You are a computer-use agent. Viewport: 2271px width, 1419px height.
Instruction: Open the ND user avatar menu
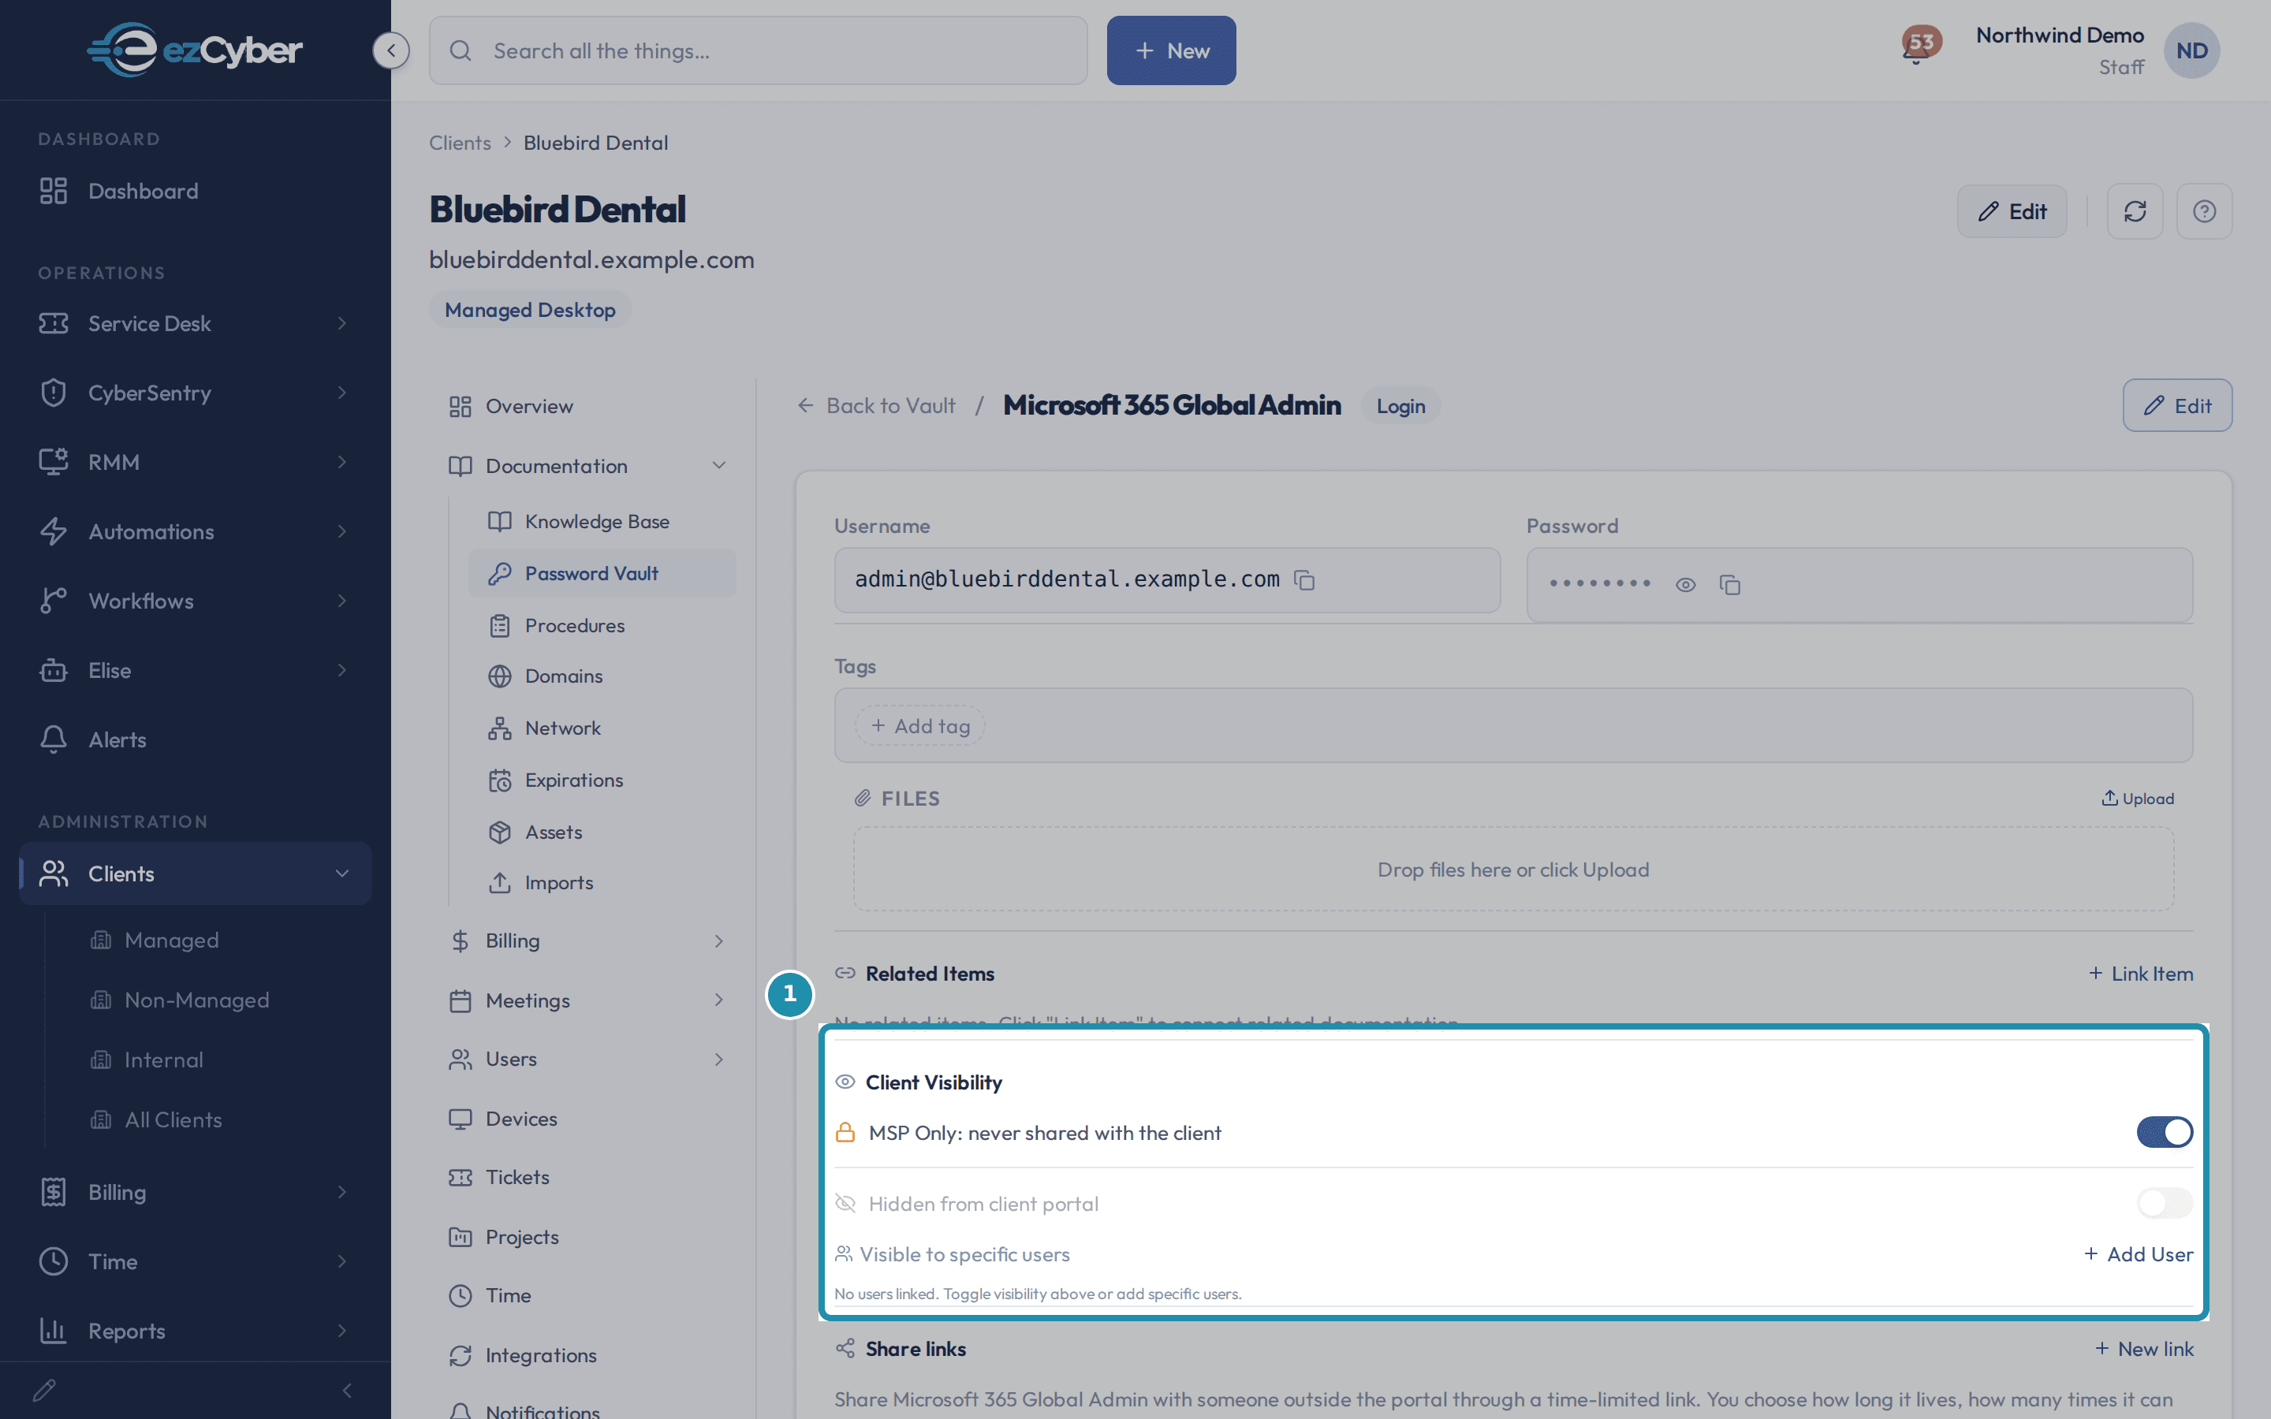pyautogui.click(x=2191, y=50)
